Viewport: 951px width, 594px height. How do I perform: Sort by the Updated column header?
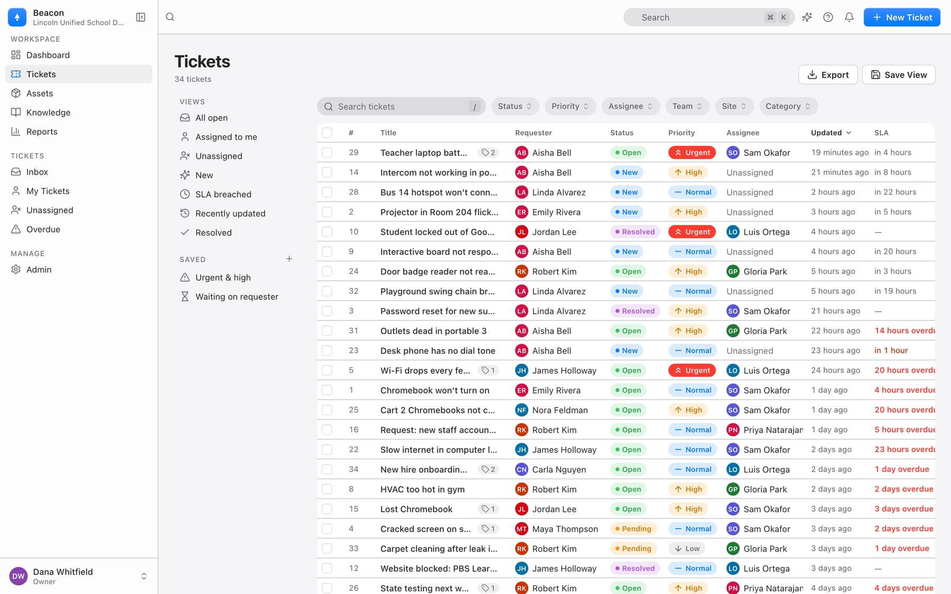pyautogui.click(x=831, y=133)
